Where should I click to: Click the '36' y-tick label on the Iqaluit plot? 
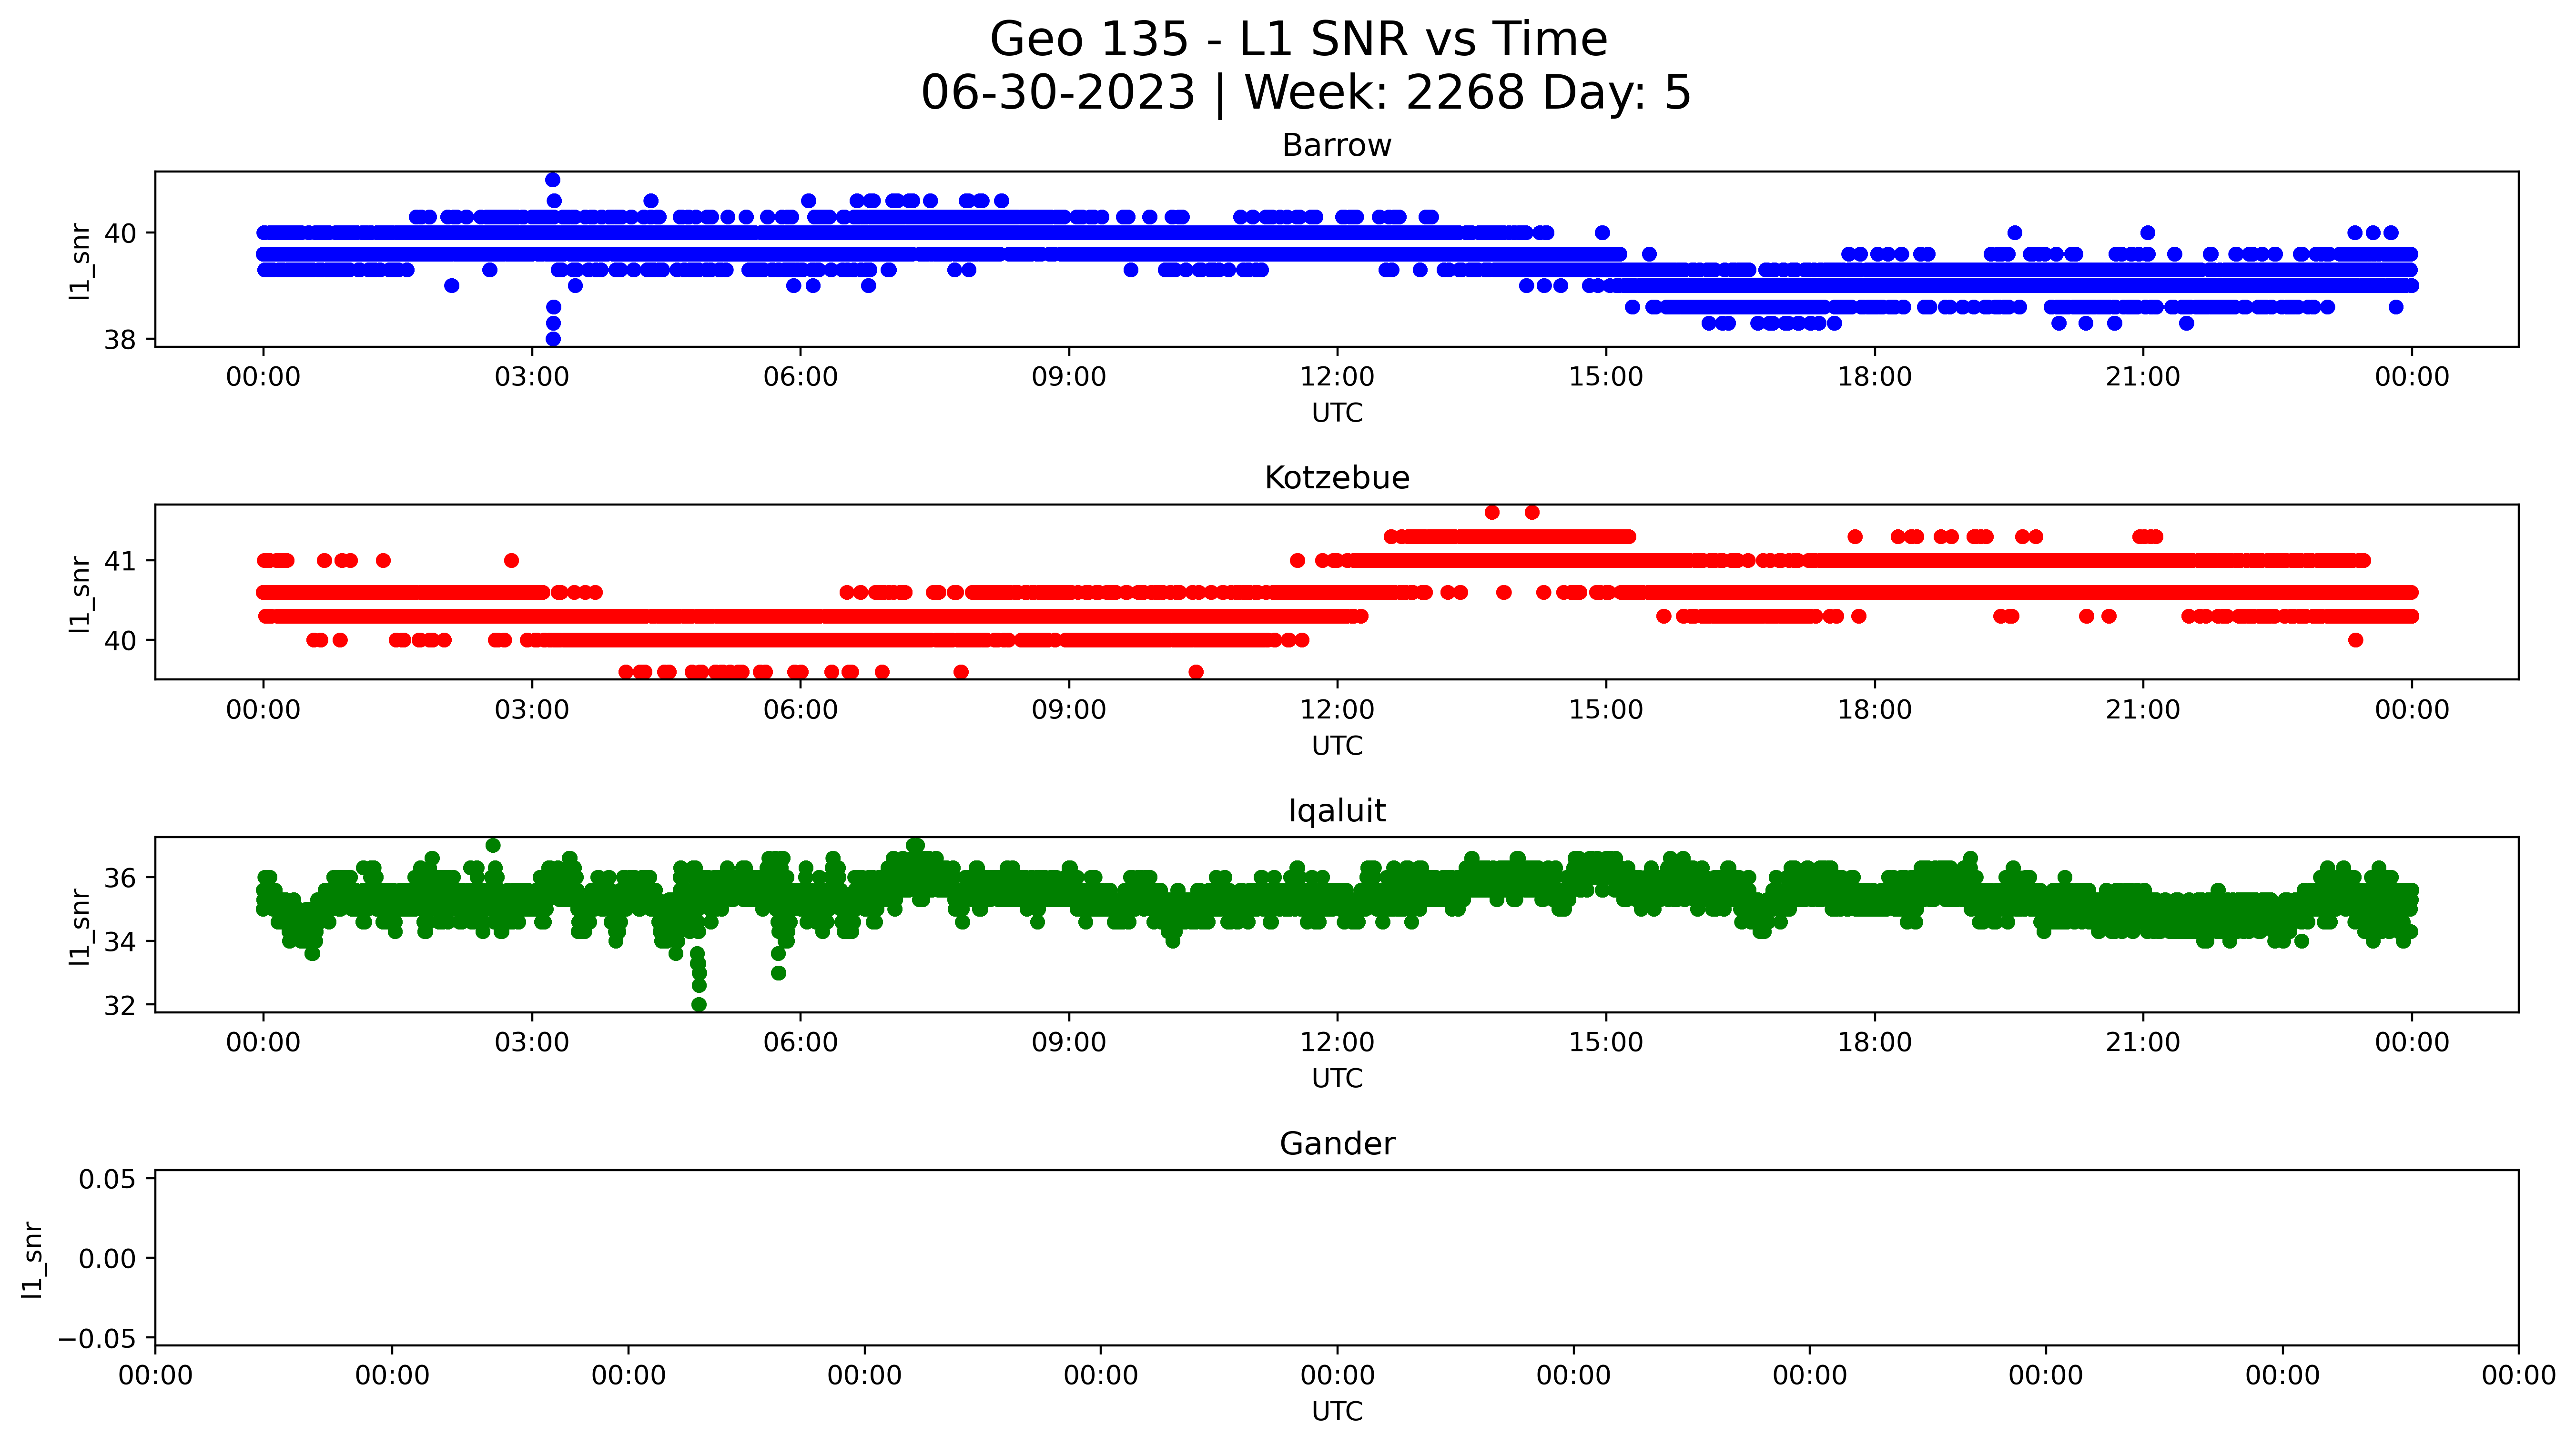click(121, 878)
